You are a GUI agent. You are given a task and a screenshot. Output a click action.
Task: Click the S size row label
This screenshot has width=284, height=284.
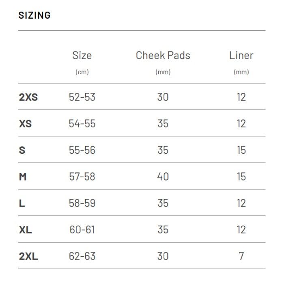point(22,150)
